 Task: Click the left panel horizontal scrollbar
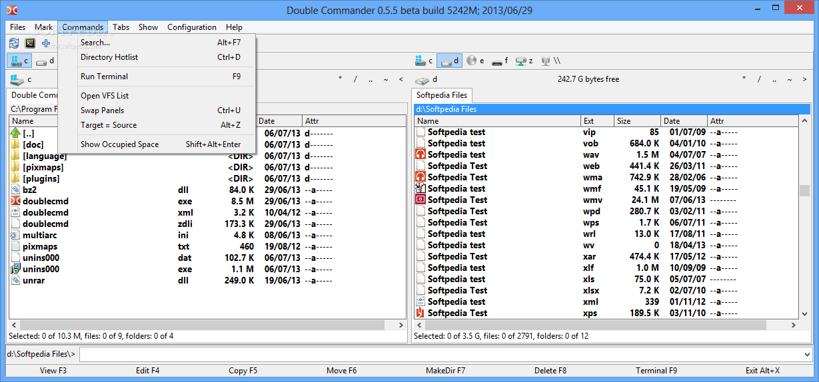207,325
